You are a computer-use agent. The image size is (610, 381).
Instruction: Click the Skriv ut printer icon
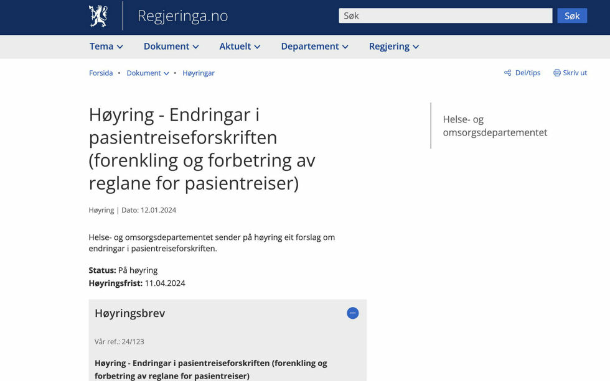[557, 73]
